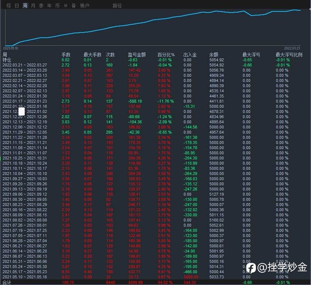This screenshot has width=311, height=285.
Task: Open the 月 (monthly) tab
Action: pyautogui.click(x=33, y=6)
